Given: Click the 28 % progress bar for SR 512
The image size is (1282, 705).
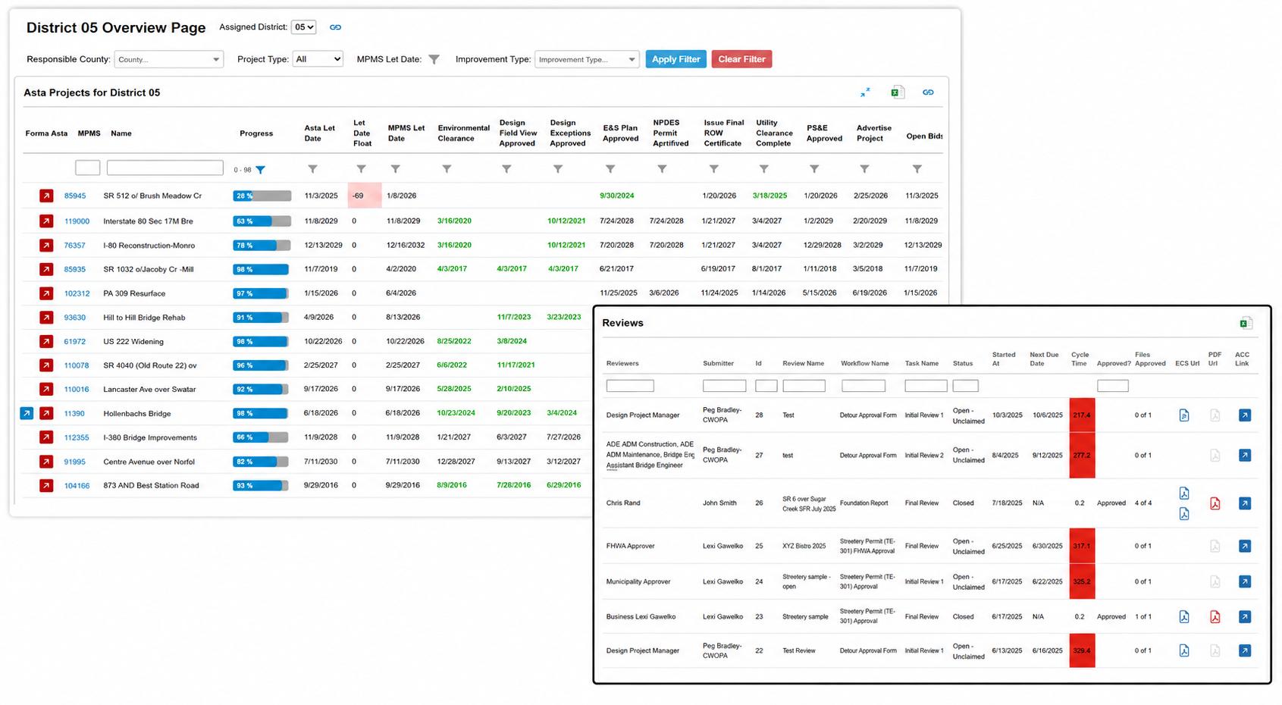Looking at the screenshot, I should tap(262, 196).
